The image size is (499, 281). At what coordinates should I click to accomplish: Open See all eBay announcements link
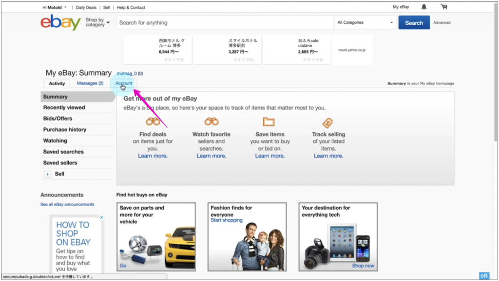click(x=67, y=205)
